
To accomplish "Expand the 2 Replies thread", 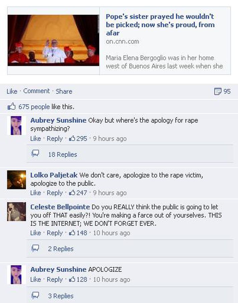I will click(61, 249).
